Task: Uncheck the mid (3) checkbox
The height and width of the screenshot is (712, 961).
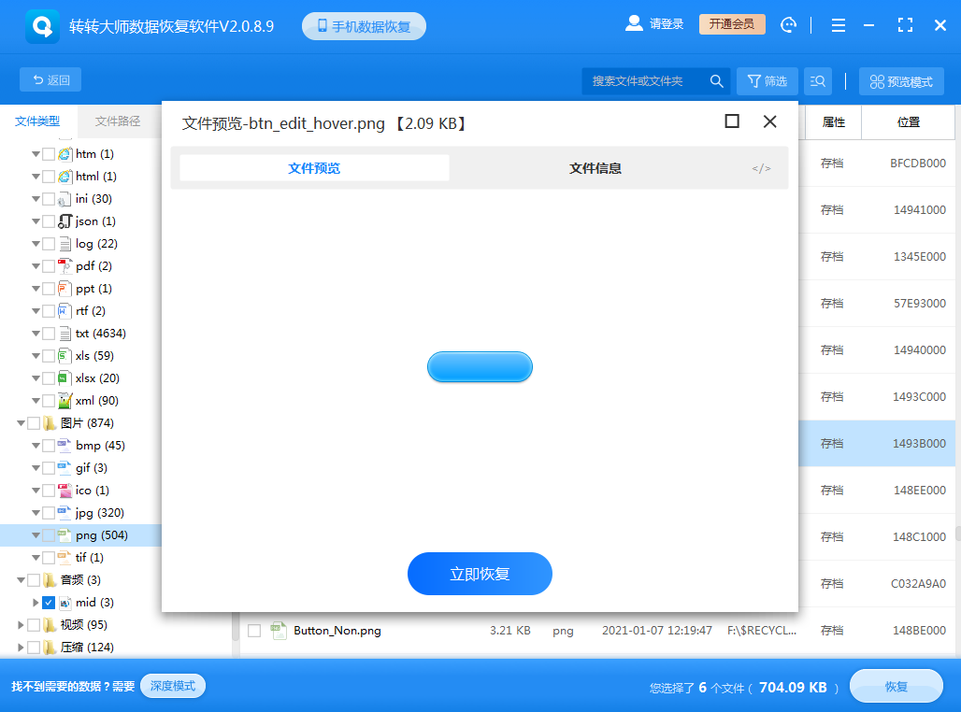Action: (x=48, y=602)
